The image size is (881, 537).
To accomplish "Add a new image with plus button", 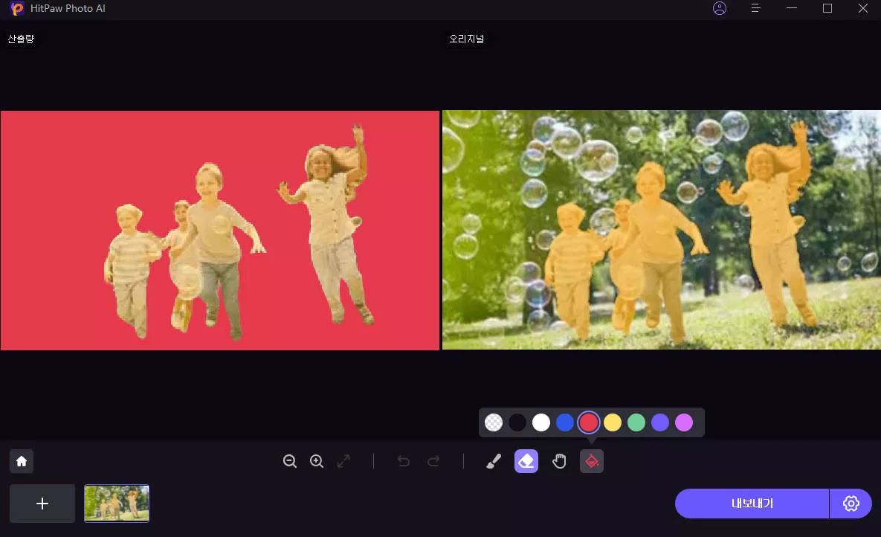I will pos(42,504).
